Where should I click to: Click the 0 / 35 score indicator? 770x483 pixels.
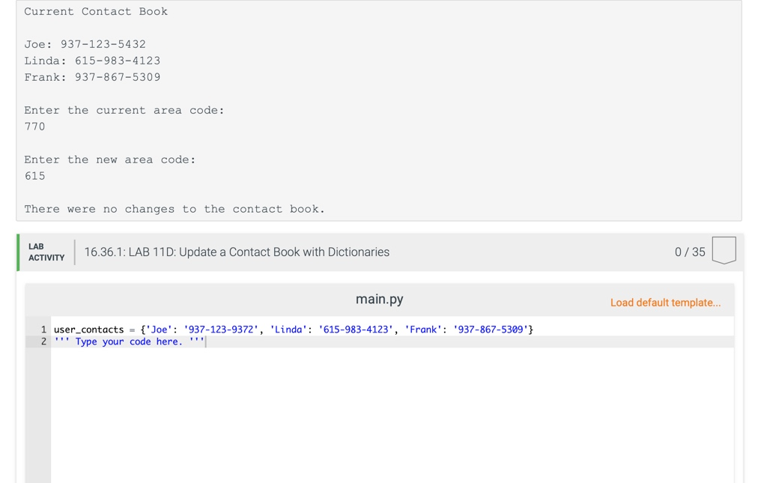pos(689,252)
